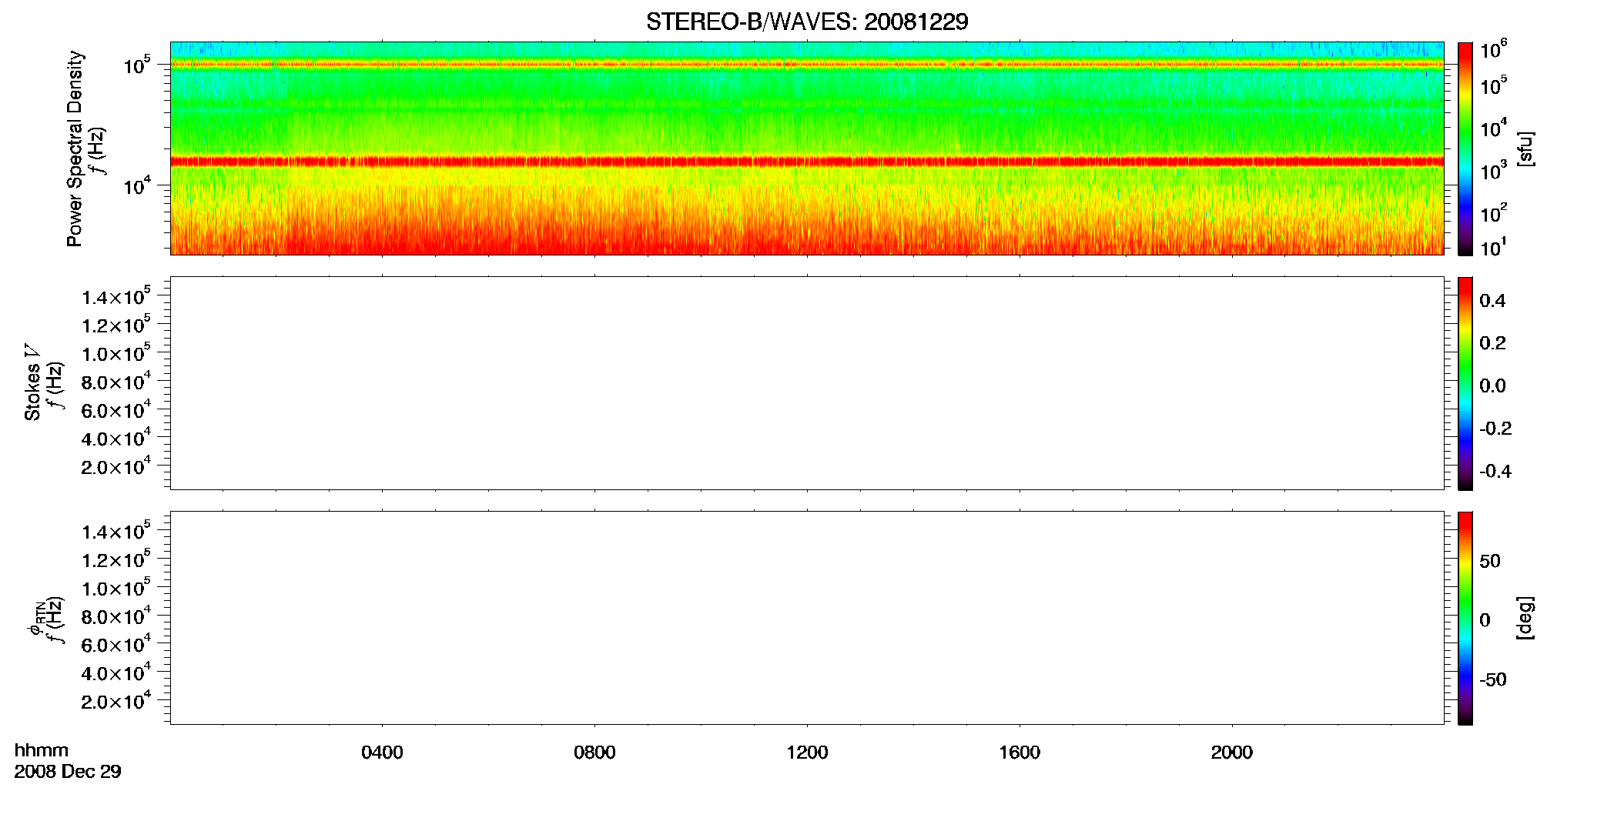Screen dimensions: 1614x831
Task: Click the phi RTN degrees color bar
Action: click(x=1465, y=618)
